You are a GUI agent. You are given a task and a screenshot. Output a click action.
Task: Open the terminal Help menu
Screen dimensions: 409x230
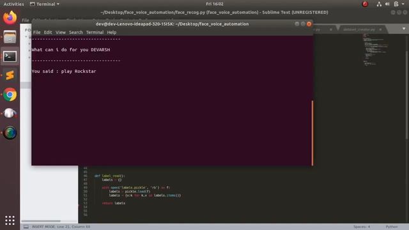[112, 33]
